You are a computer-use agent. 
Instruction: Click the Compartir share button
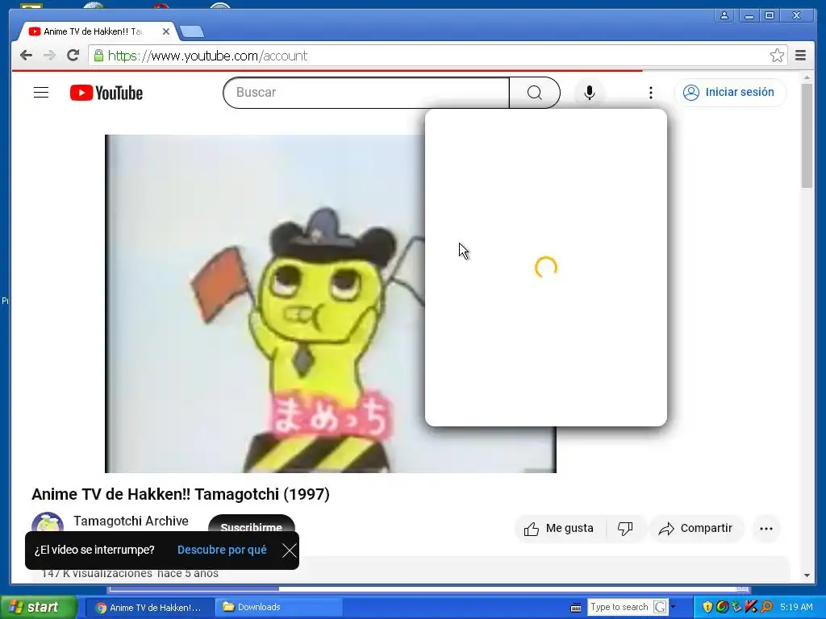click(696, 529)
